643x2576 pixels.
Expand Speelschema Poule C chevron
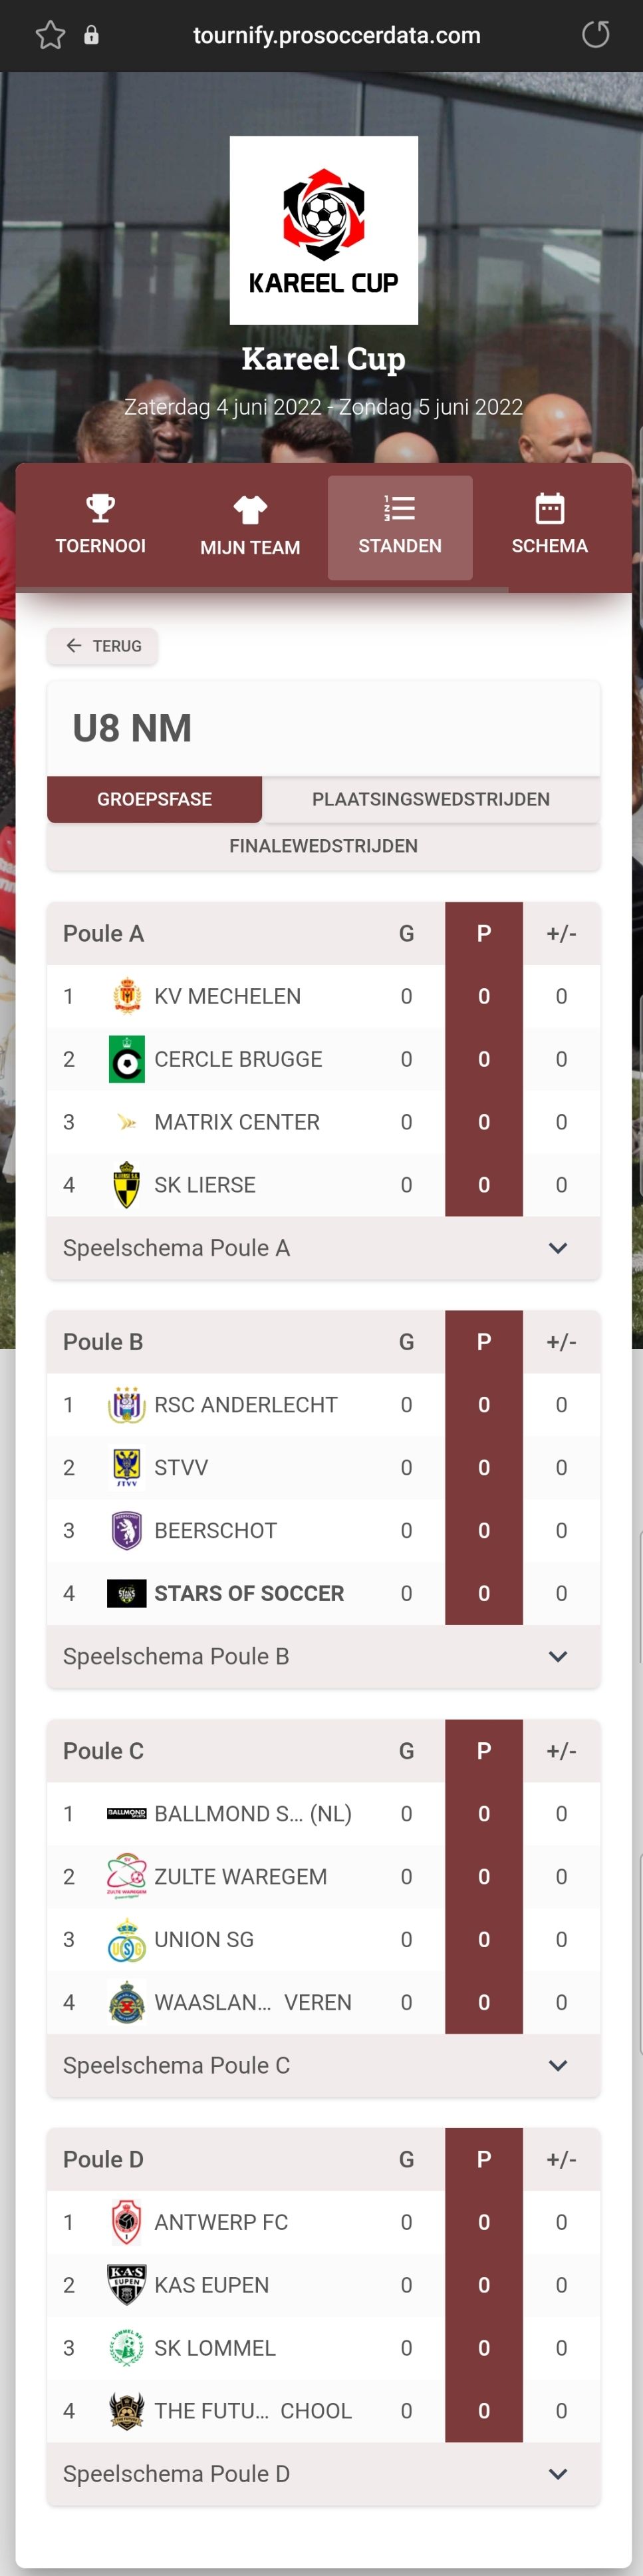[x=558, y=2065]
